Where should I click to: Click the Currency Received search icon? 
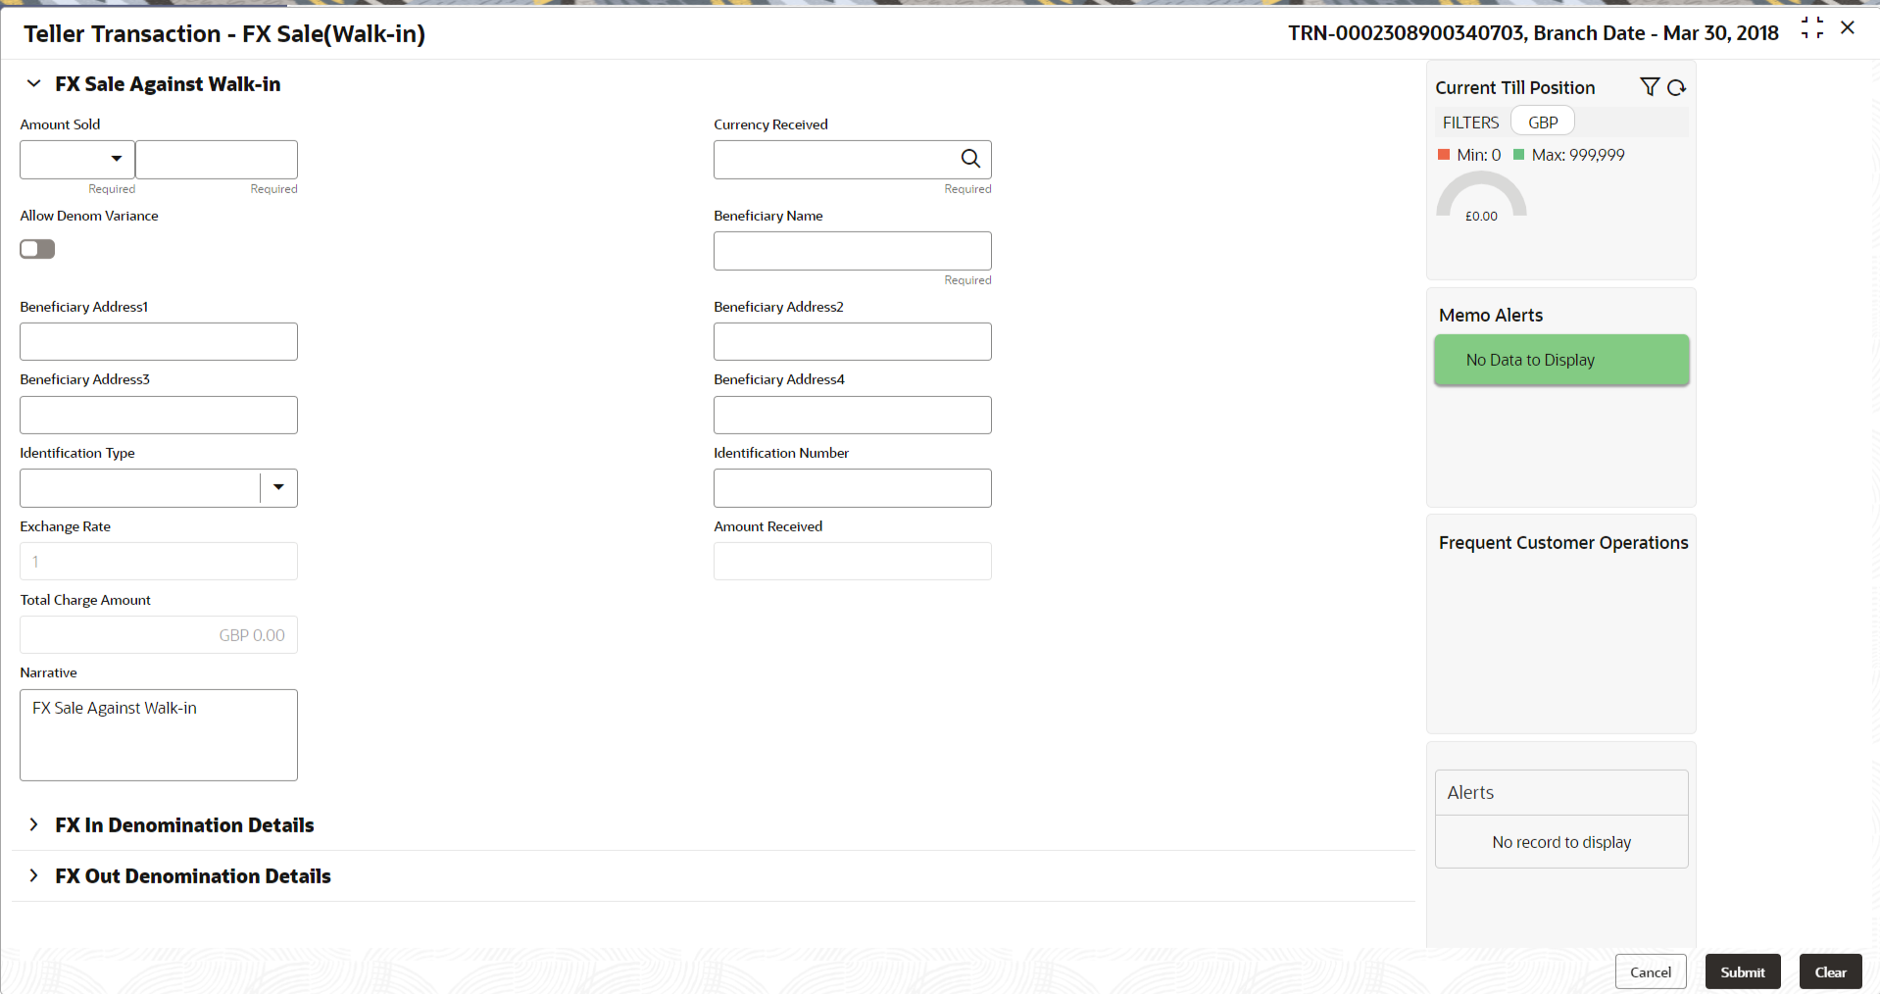point(970,159)
